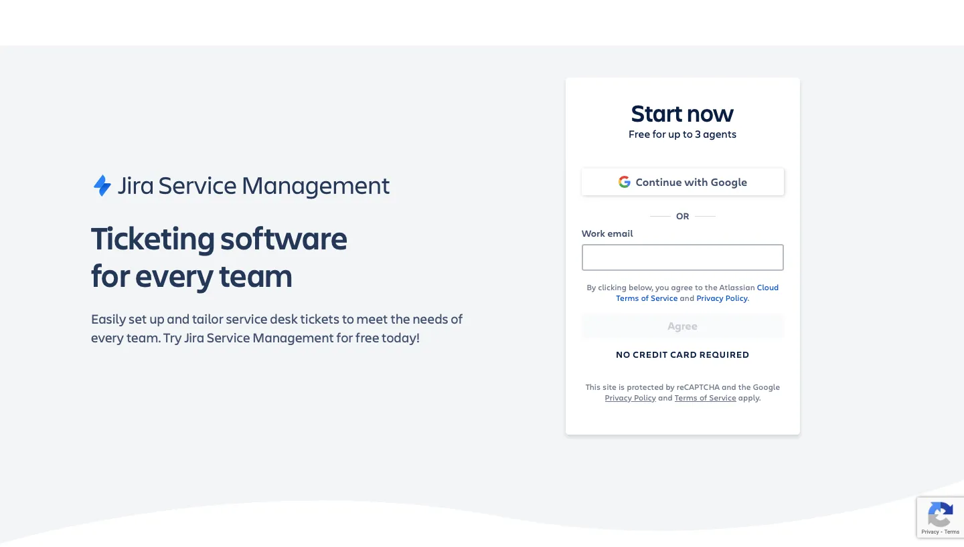This screenshot has height=547, width=964.
Task: Click the 'Work email' label
Action: tap(607, 233)
